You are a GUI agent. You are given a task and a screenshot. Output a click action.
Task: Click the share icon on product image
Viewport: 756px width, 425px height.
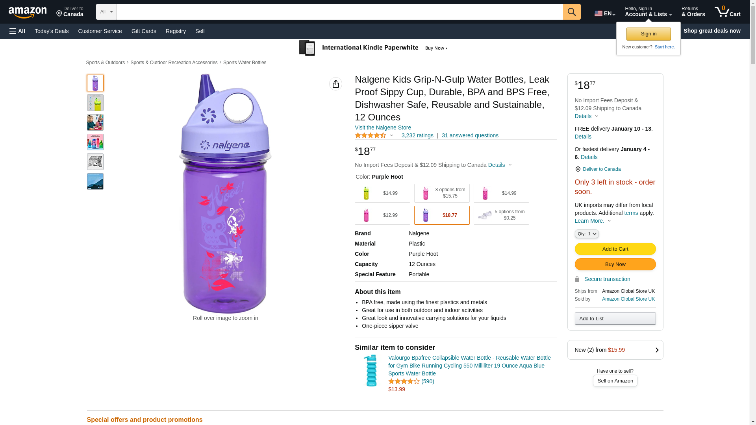[x=335, y=84]
